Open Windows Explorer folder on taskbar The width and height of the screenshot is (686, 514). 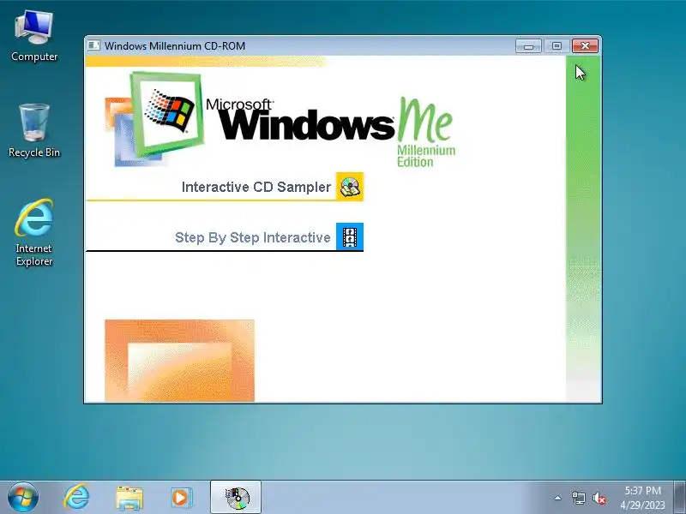tap(129, 498)
